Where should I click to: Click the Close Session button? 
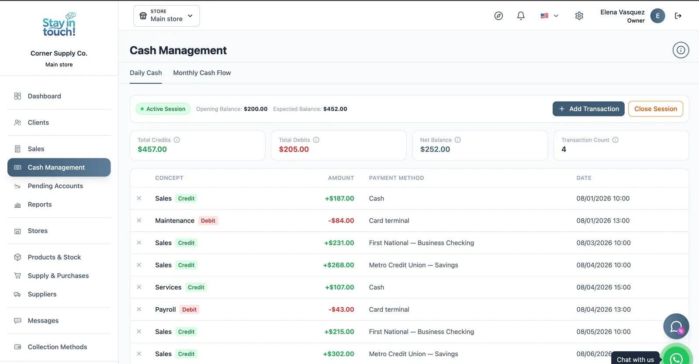pyautogui.click(x=655, y=109)
